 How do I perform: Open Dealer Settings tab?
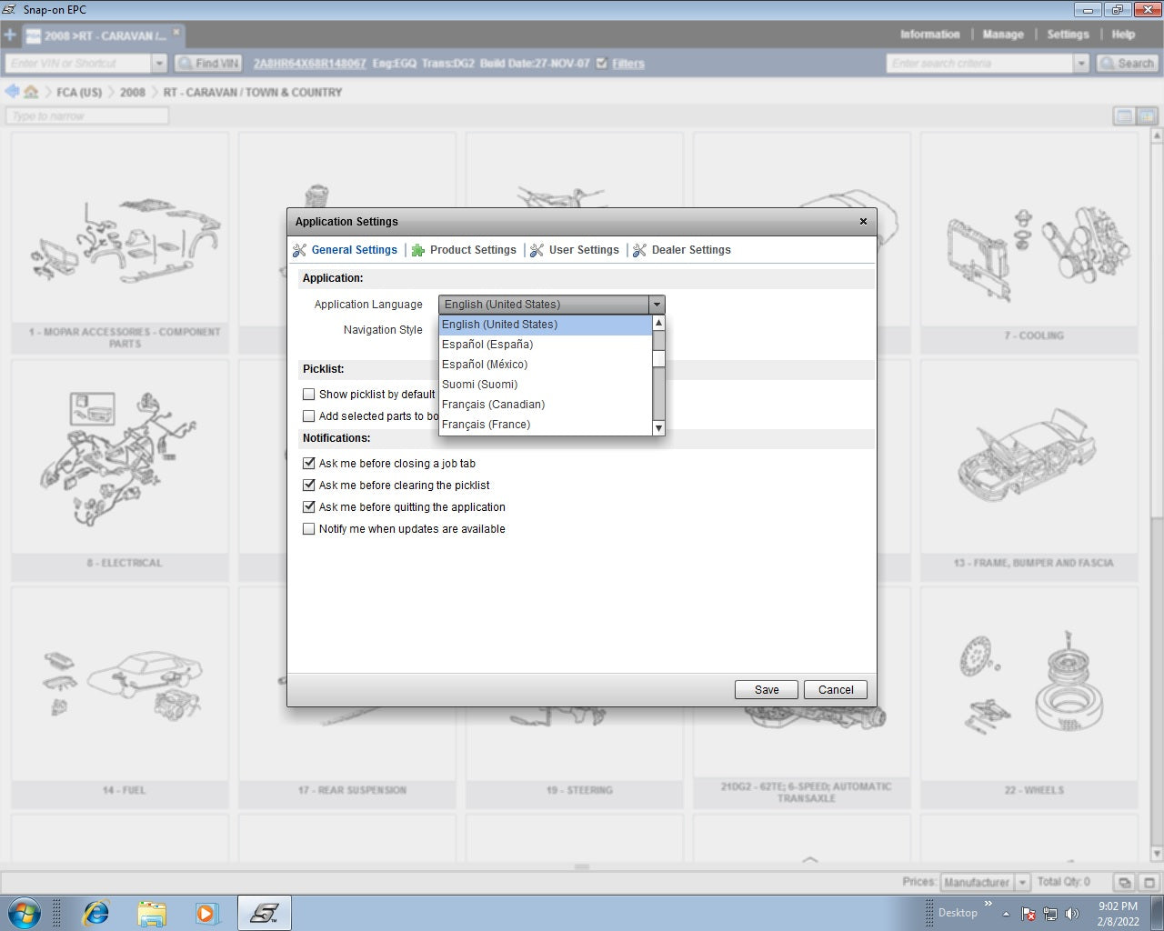pos(691,250)
